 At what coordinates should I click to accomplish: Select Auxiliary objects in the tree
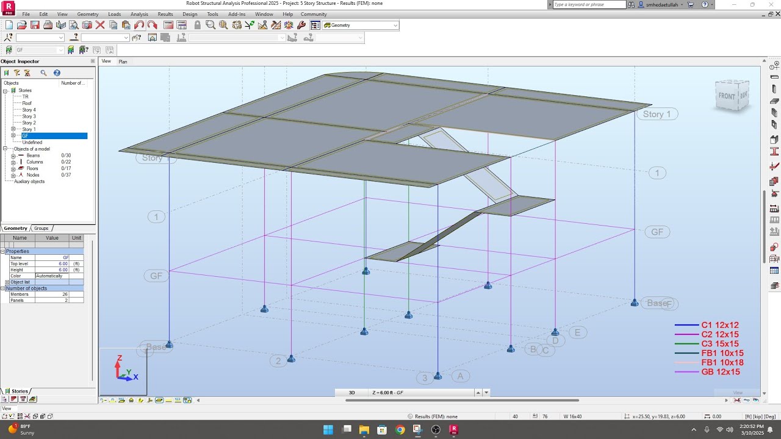tap(29, 182)
